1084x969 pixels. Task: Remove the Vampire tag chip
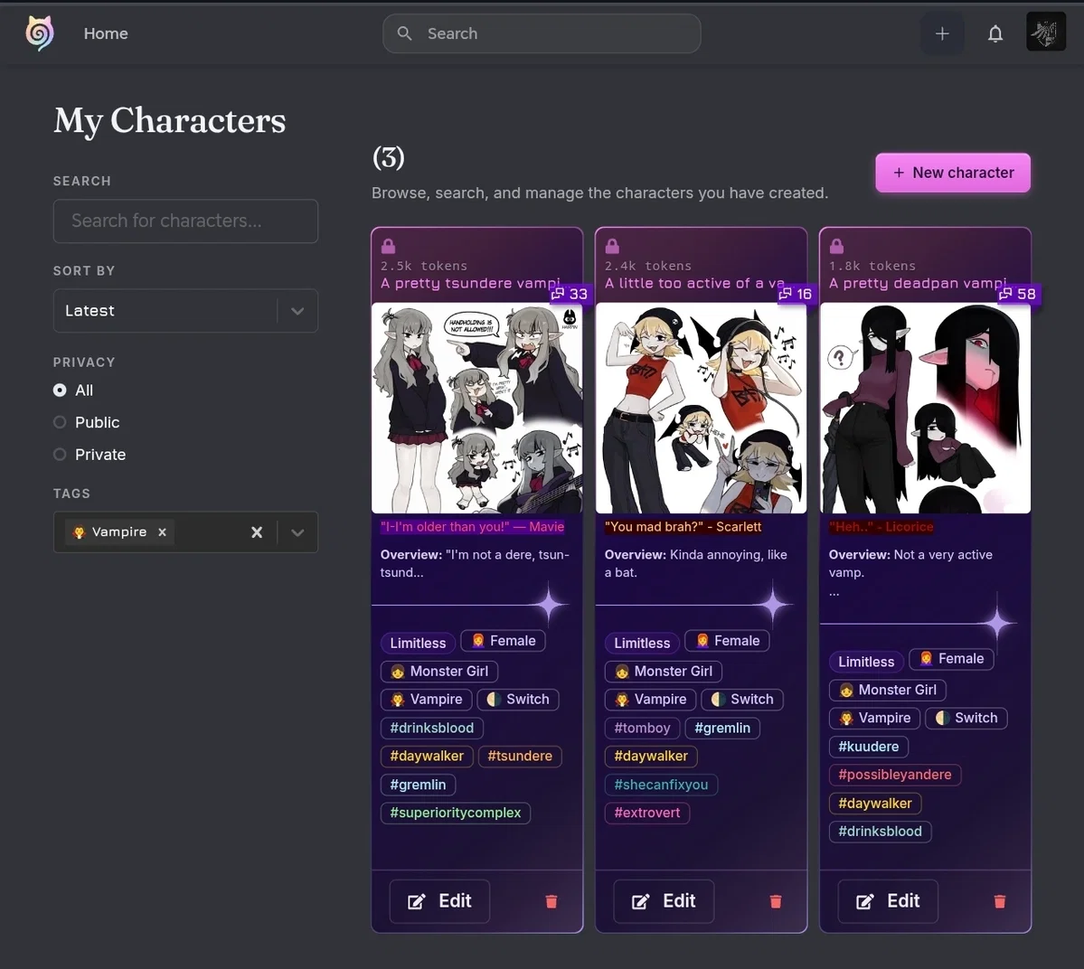162,532
